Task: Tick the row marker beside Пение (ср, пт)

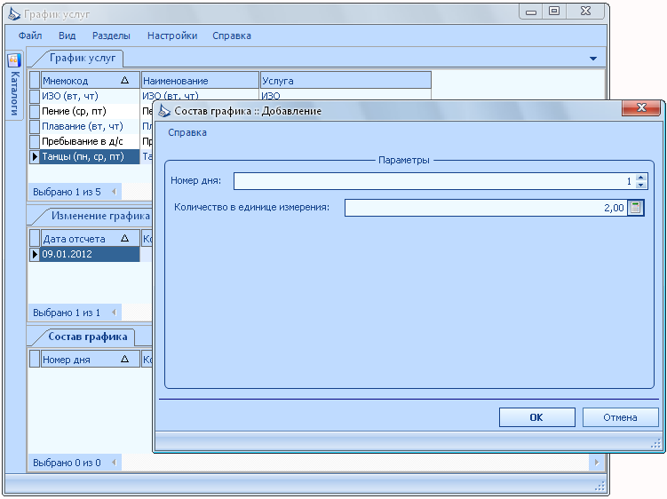Action: (x=35, y=111)
